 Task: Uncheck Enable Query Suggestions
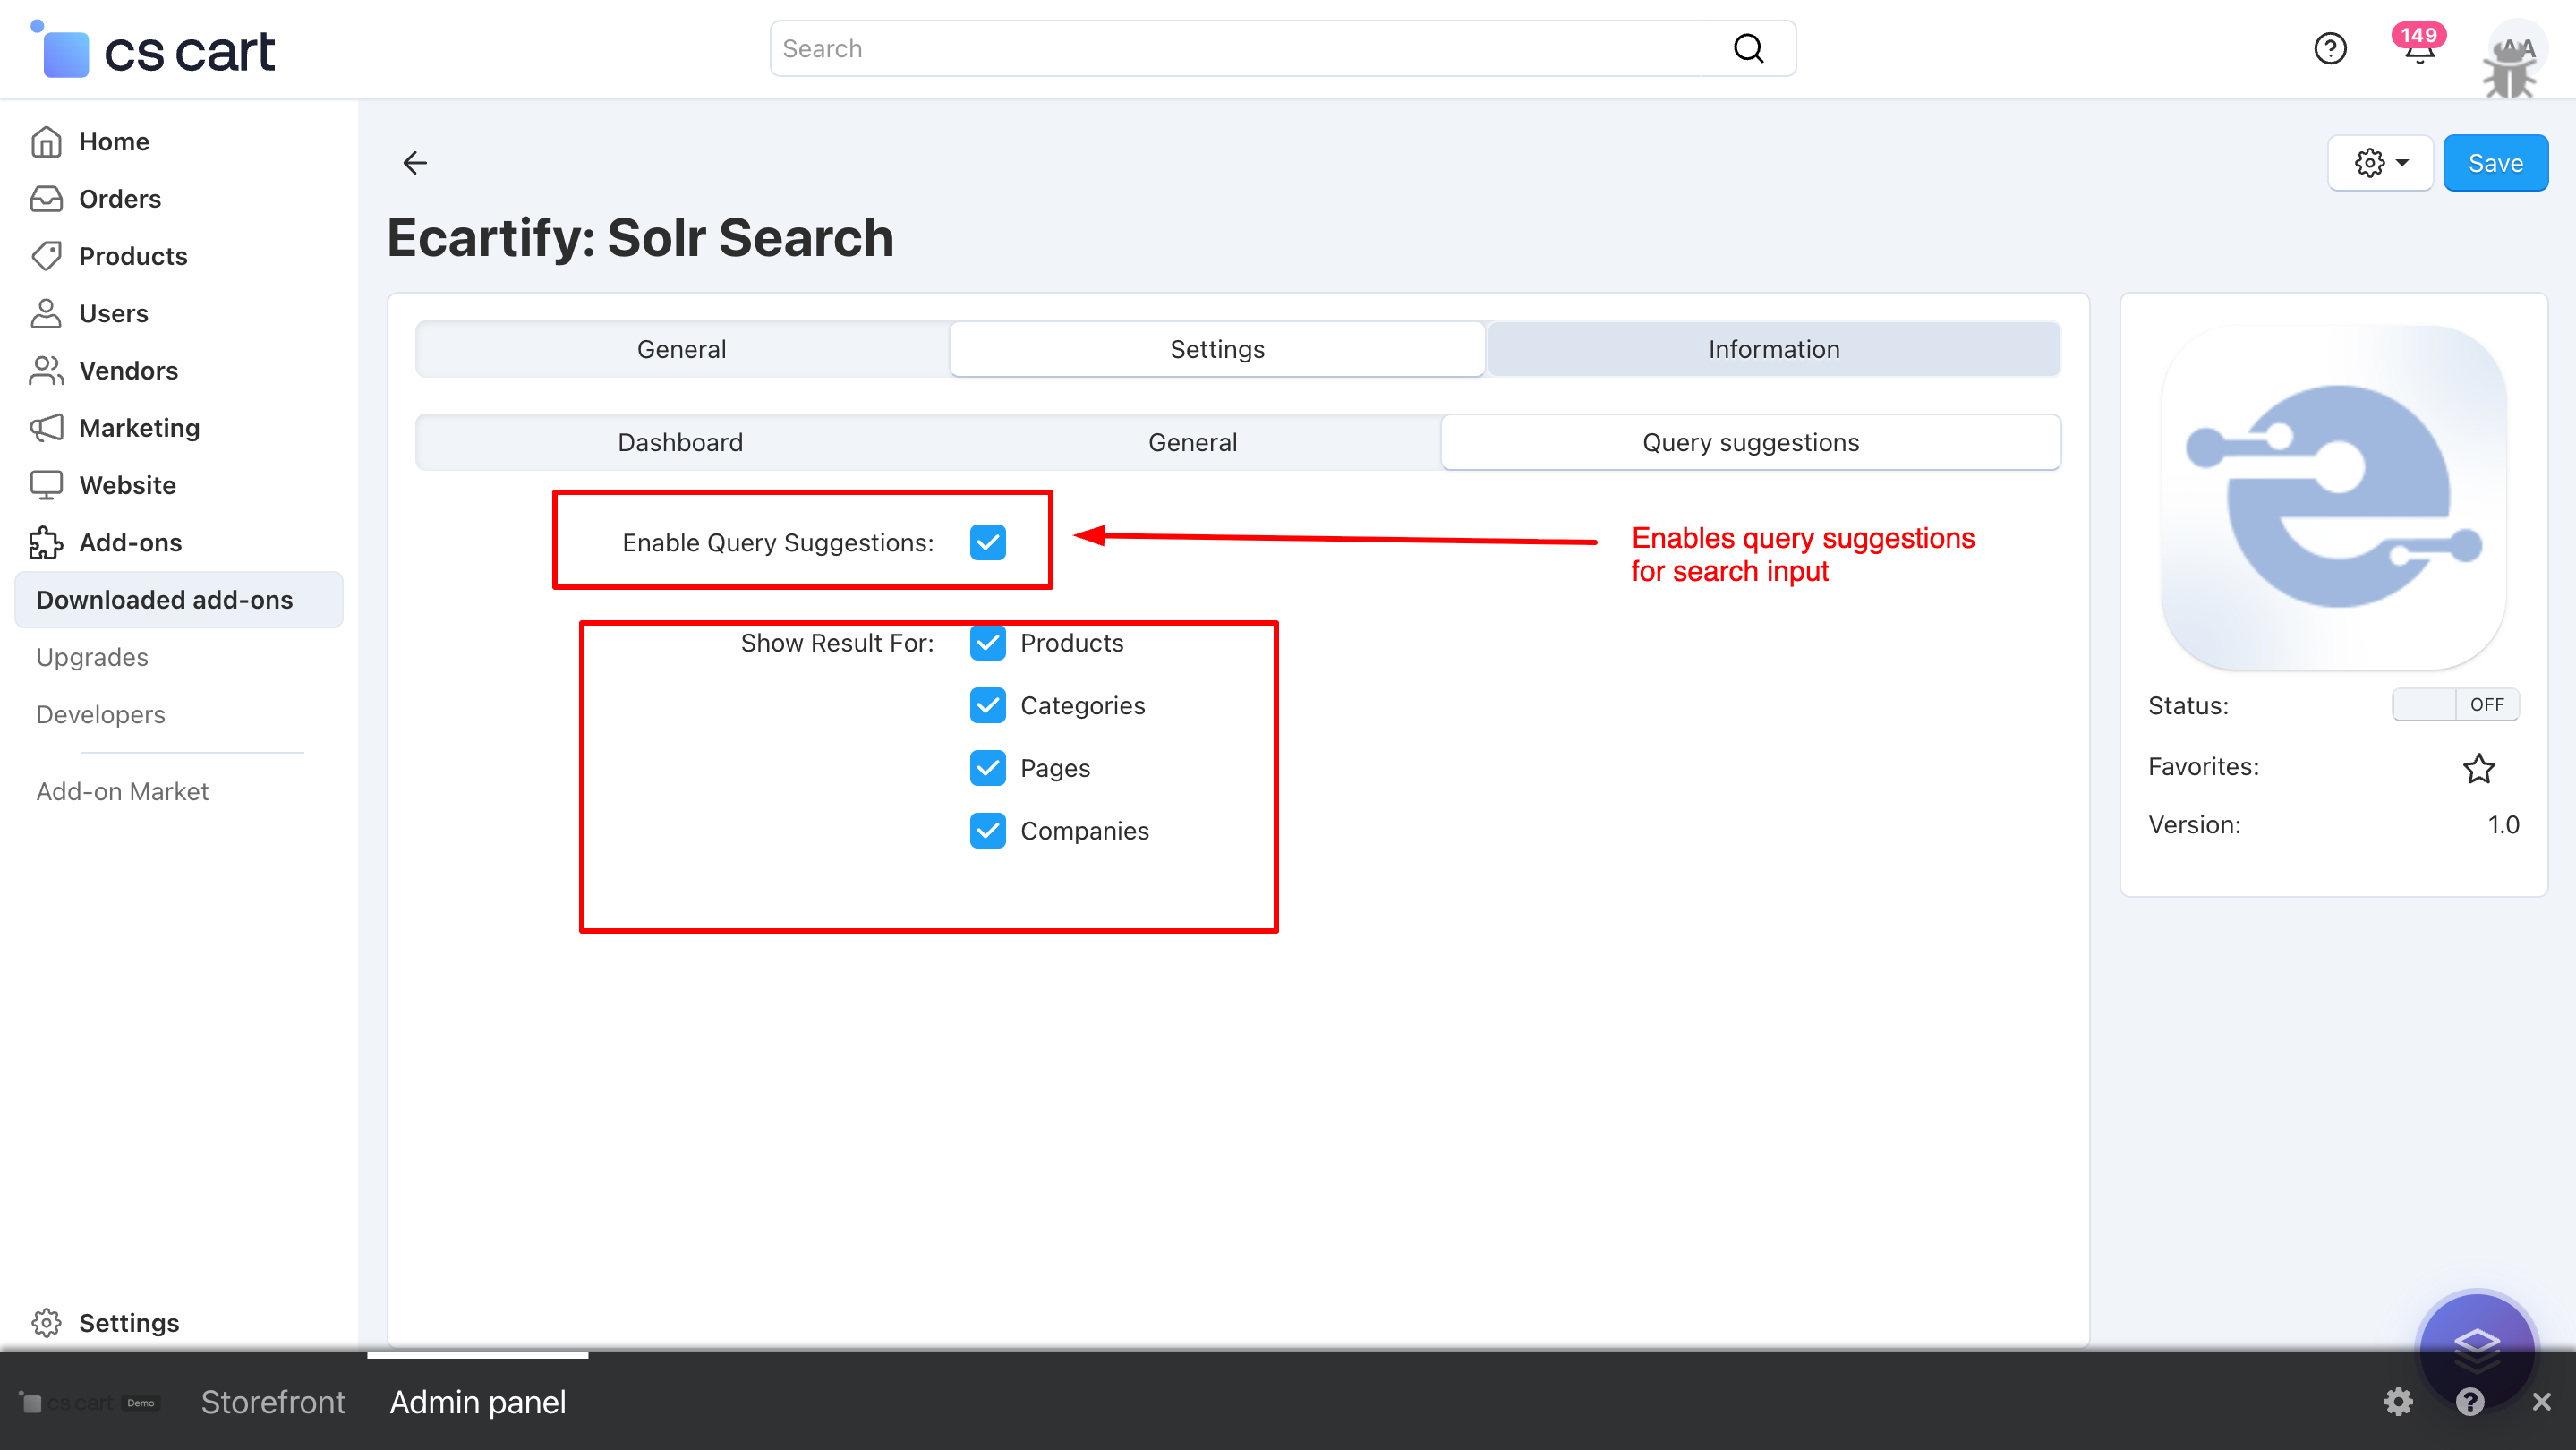[988, 542]
